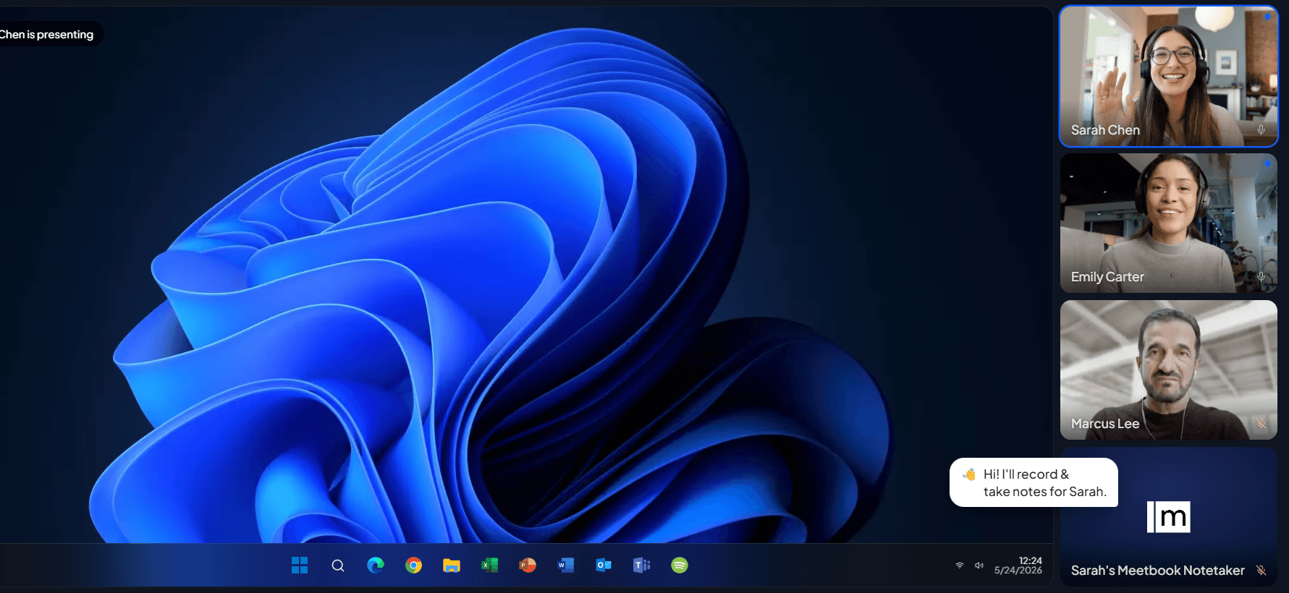Launch Microsoft Edge from taskbar
The image size is (1289, 593).
pos(376,566)
